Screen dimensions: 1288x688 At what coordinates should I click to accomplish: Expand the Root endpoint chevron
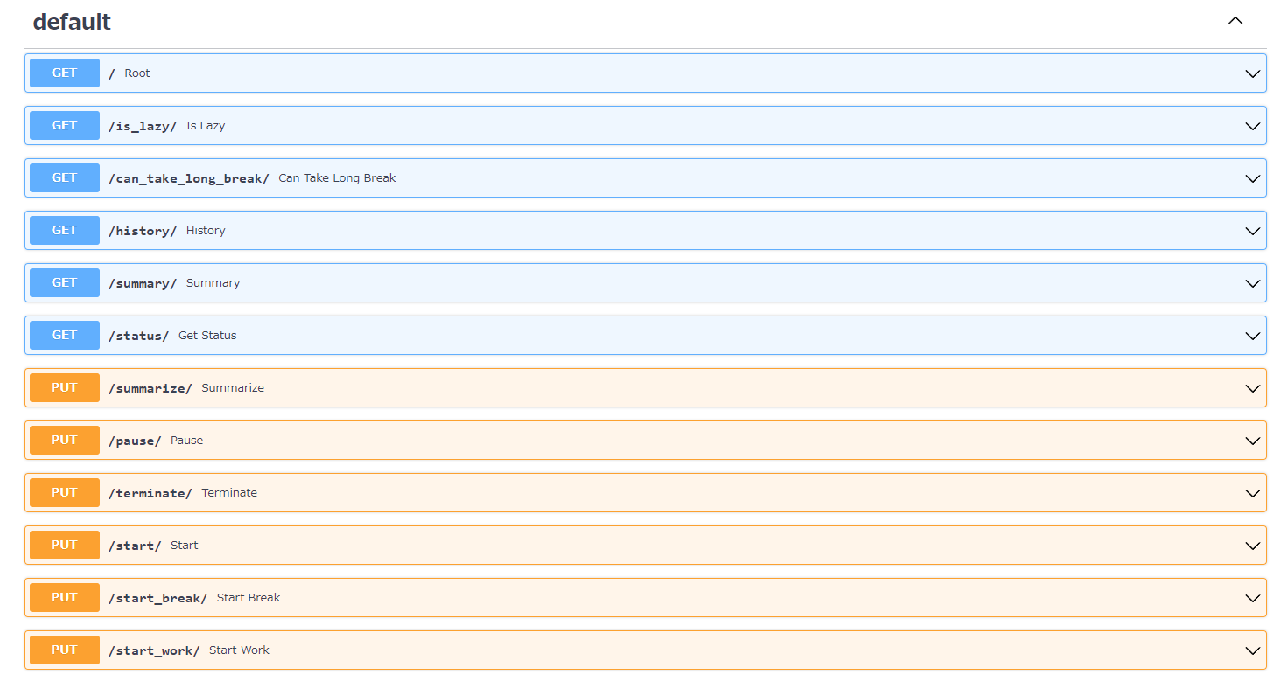pos(1252,73)
